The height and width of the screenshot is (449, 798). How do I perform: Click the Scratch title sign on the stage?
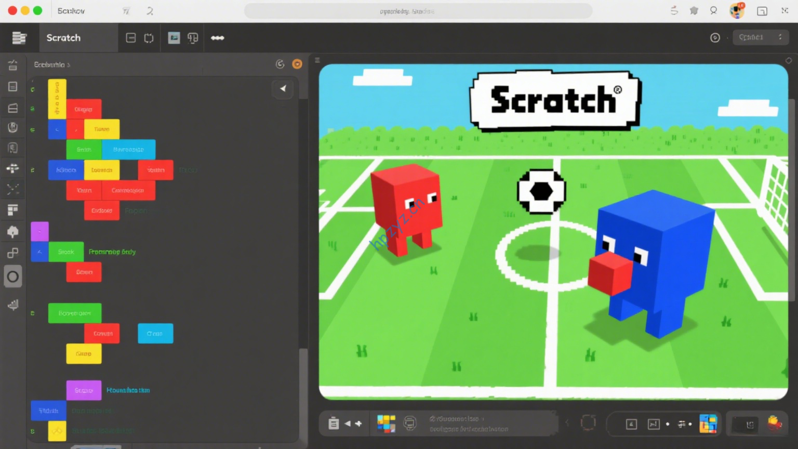click(x=555, y=100)
